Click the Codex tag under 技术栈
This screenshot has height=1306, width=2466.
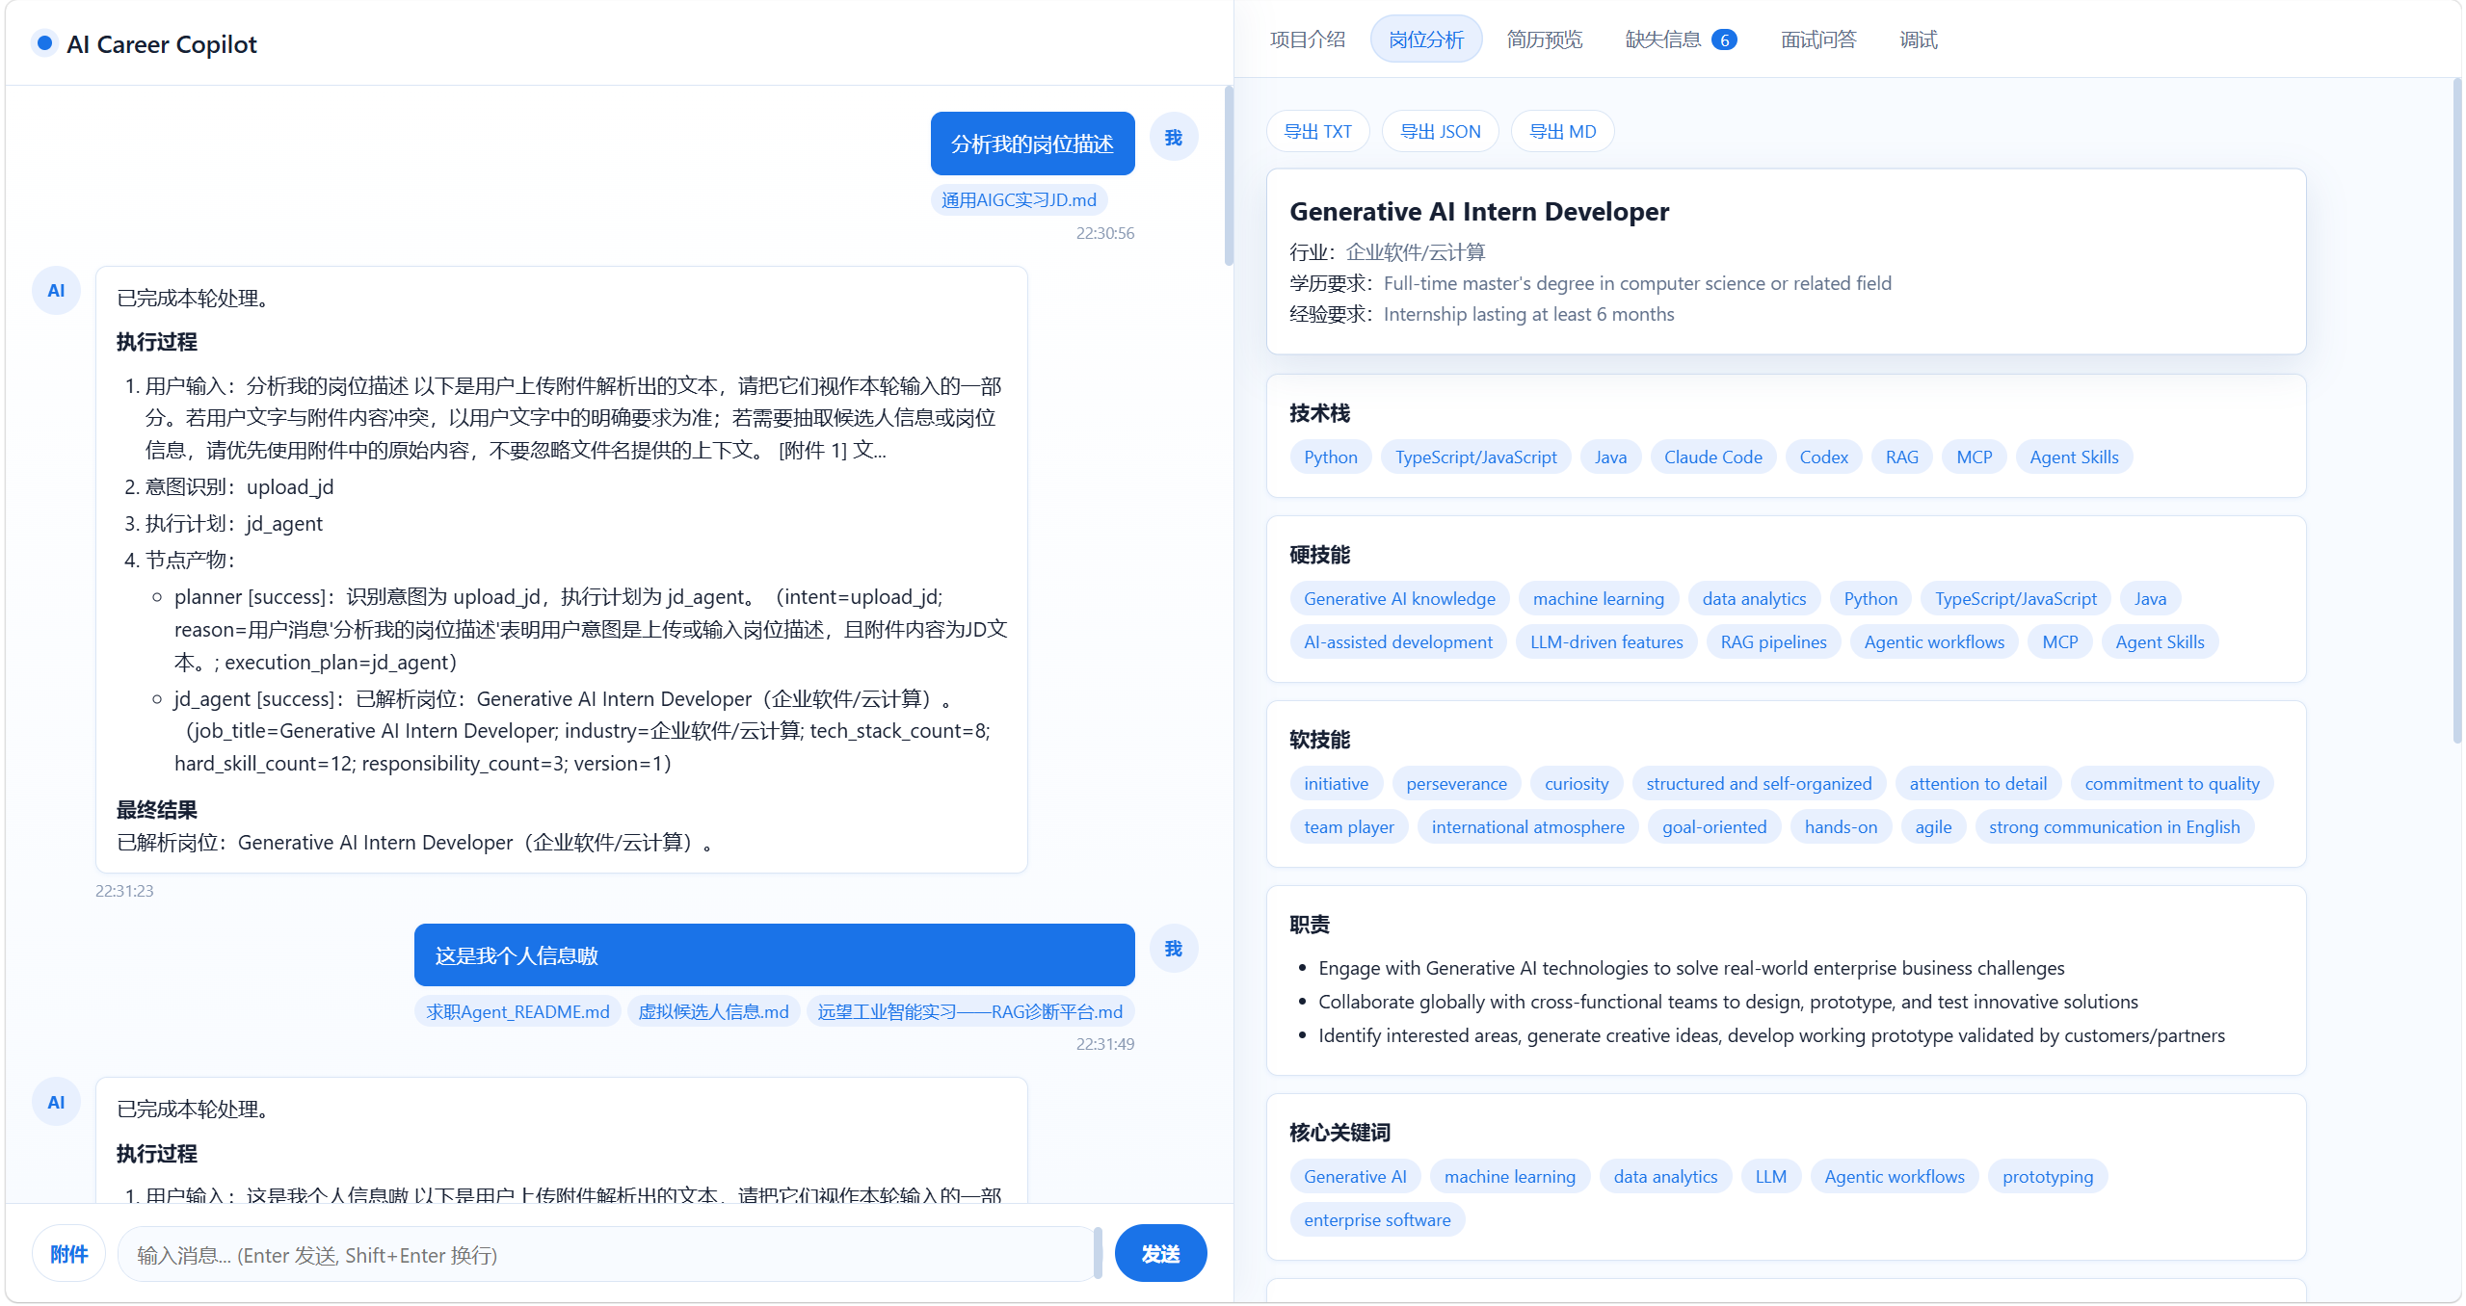tap(1823, 457)
